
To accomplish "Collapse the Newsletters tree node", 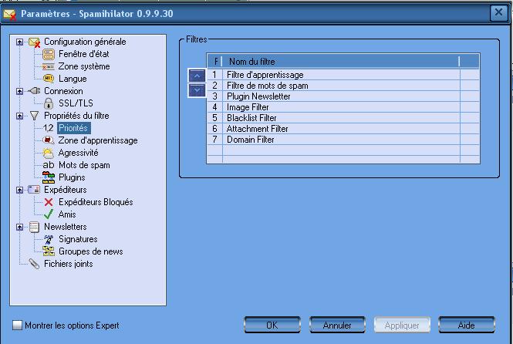I will point(20,227).
